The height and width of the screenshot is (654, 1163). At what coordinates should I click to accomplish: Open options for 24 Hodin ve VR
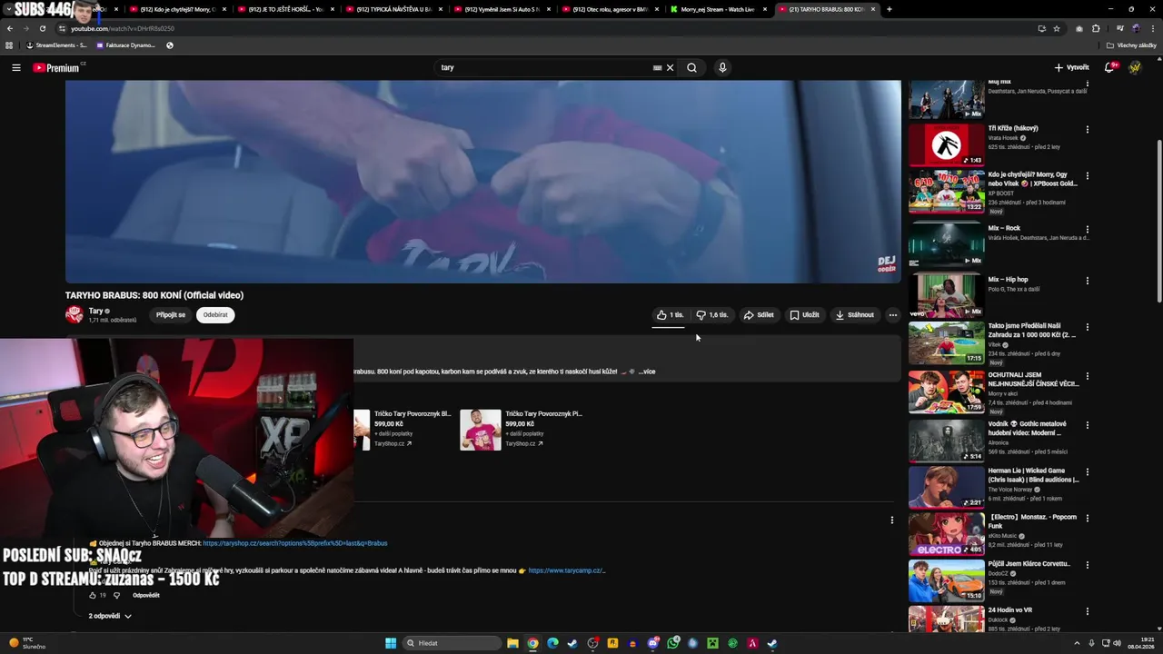[x=1087, y=611]
